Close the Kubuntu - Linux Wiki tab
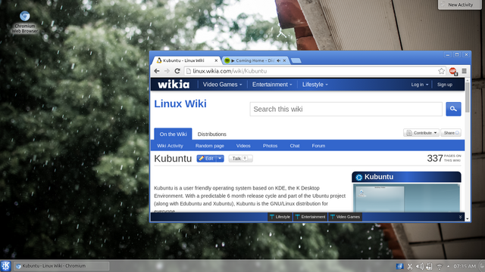The width and height of the screenshot is (485, 272). pos(216,60)
